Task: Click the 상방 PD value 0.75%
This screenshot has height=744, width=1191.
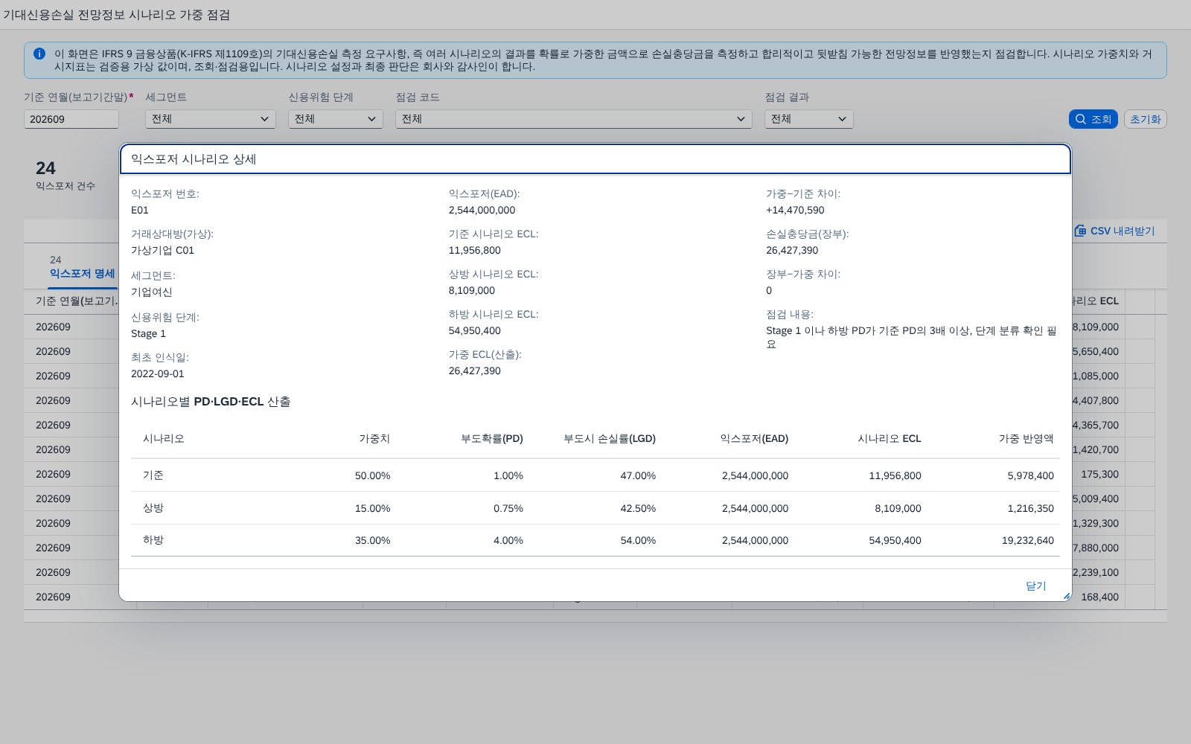Action: (x=508, y=508)
